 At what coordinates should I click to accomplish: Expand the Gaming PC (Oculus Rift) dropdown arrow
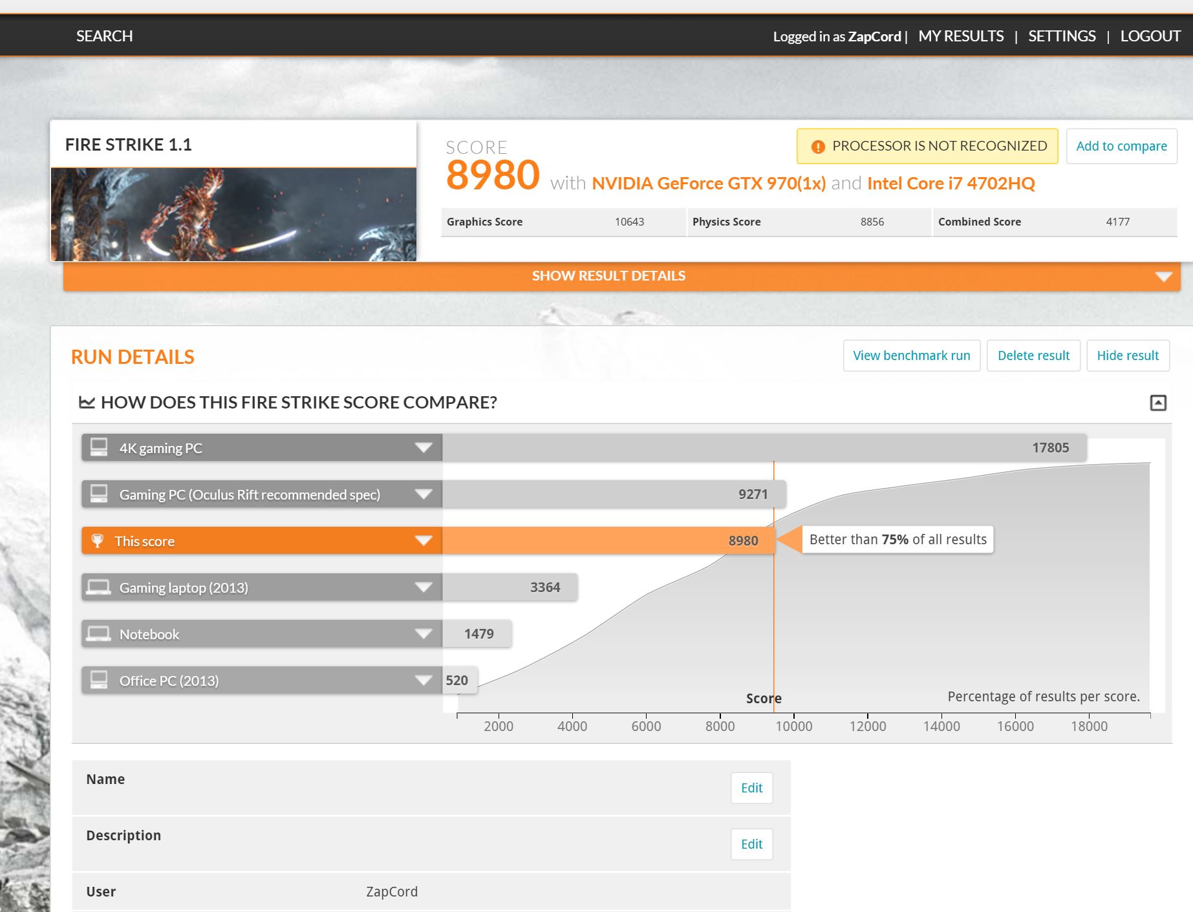tap(424, 494)
